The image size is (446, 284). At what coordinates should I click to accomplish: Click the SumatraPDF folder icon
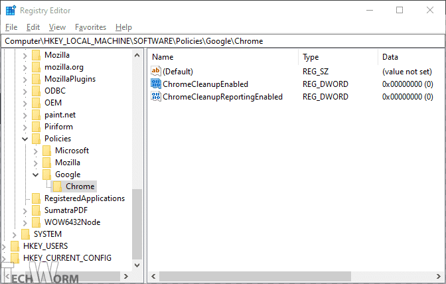click(37, 210)
